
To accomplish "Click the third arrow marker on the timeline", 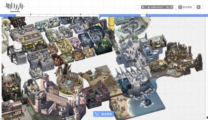I will (147, 14).
